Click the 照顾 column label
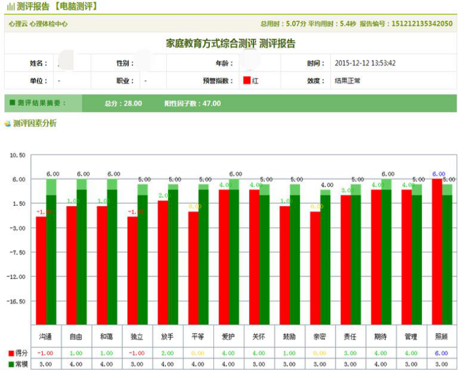462x372 pixels. [x=441, y=336]
